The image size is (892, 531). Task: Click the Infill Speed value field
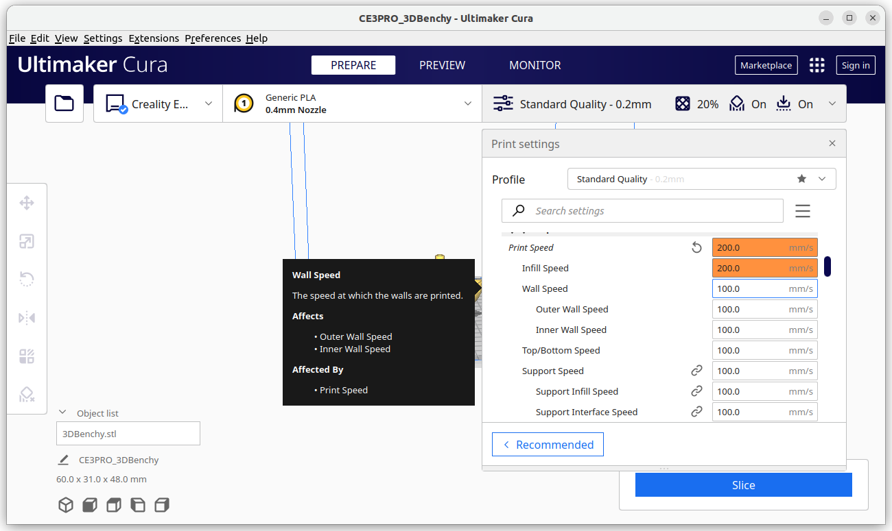pyautogui.click(x=764, y=268)
